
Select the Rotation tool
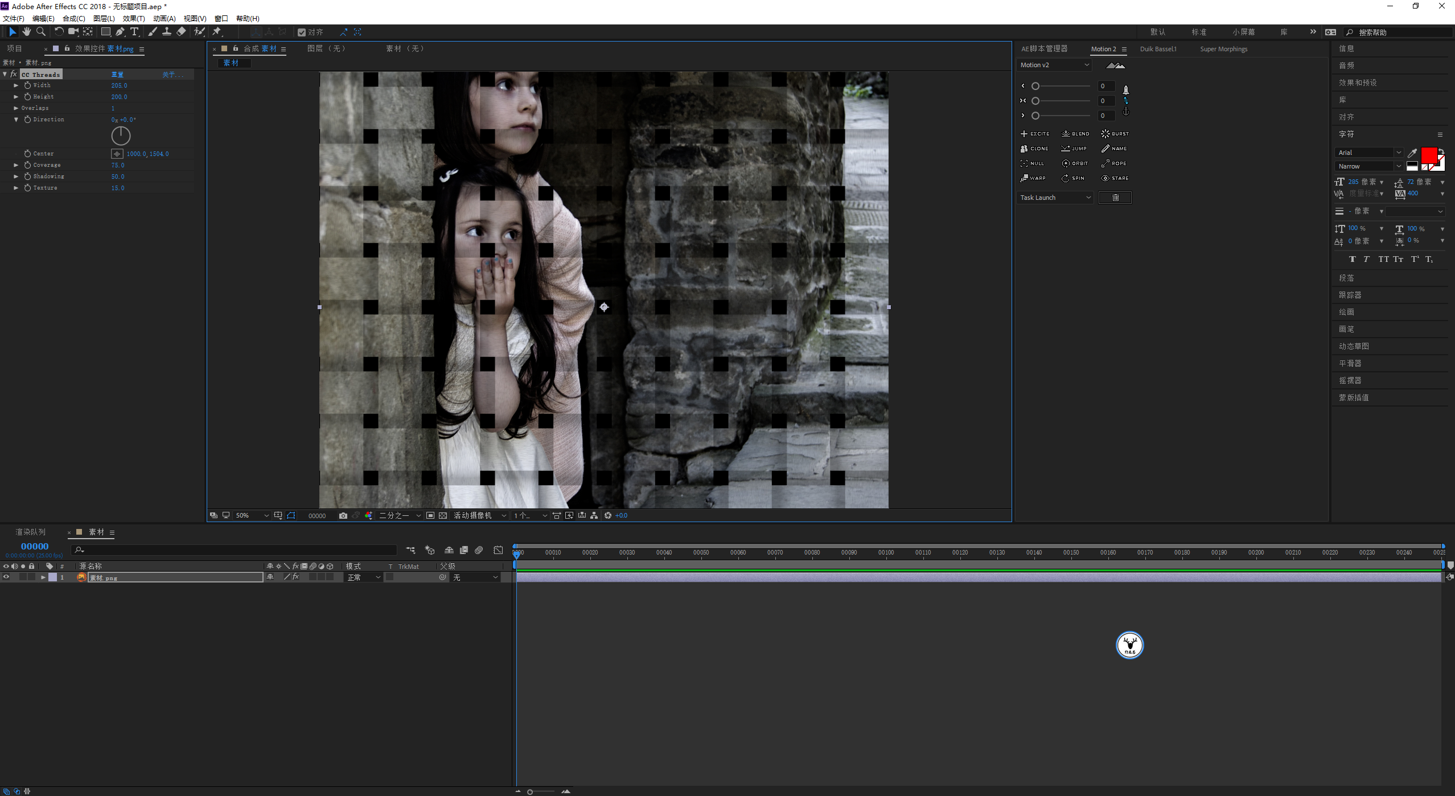(59, 32)
